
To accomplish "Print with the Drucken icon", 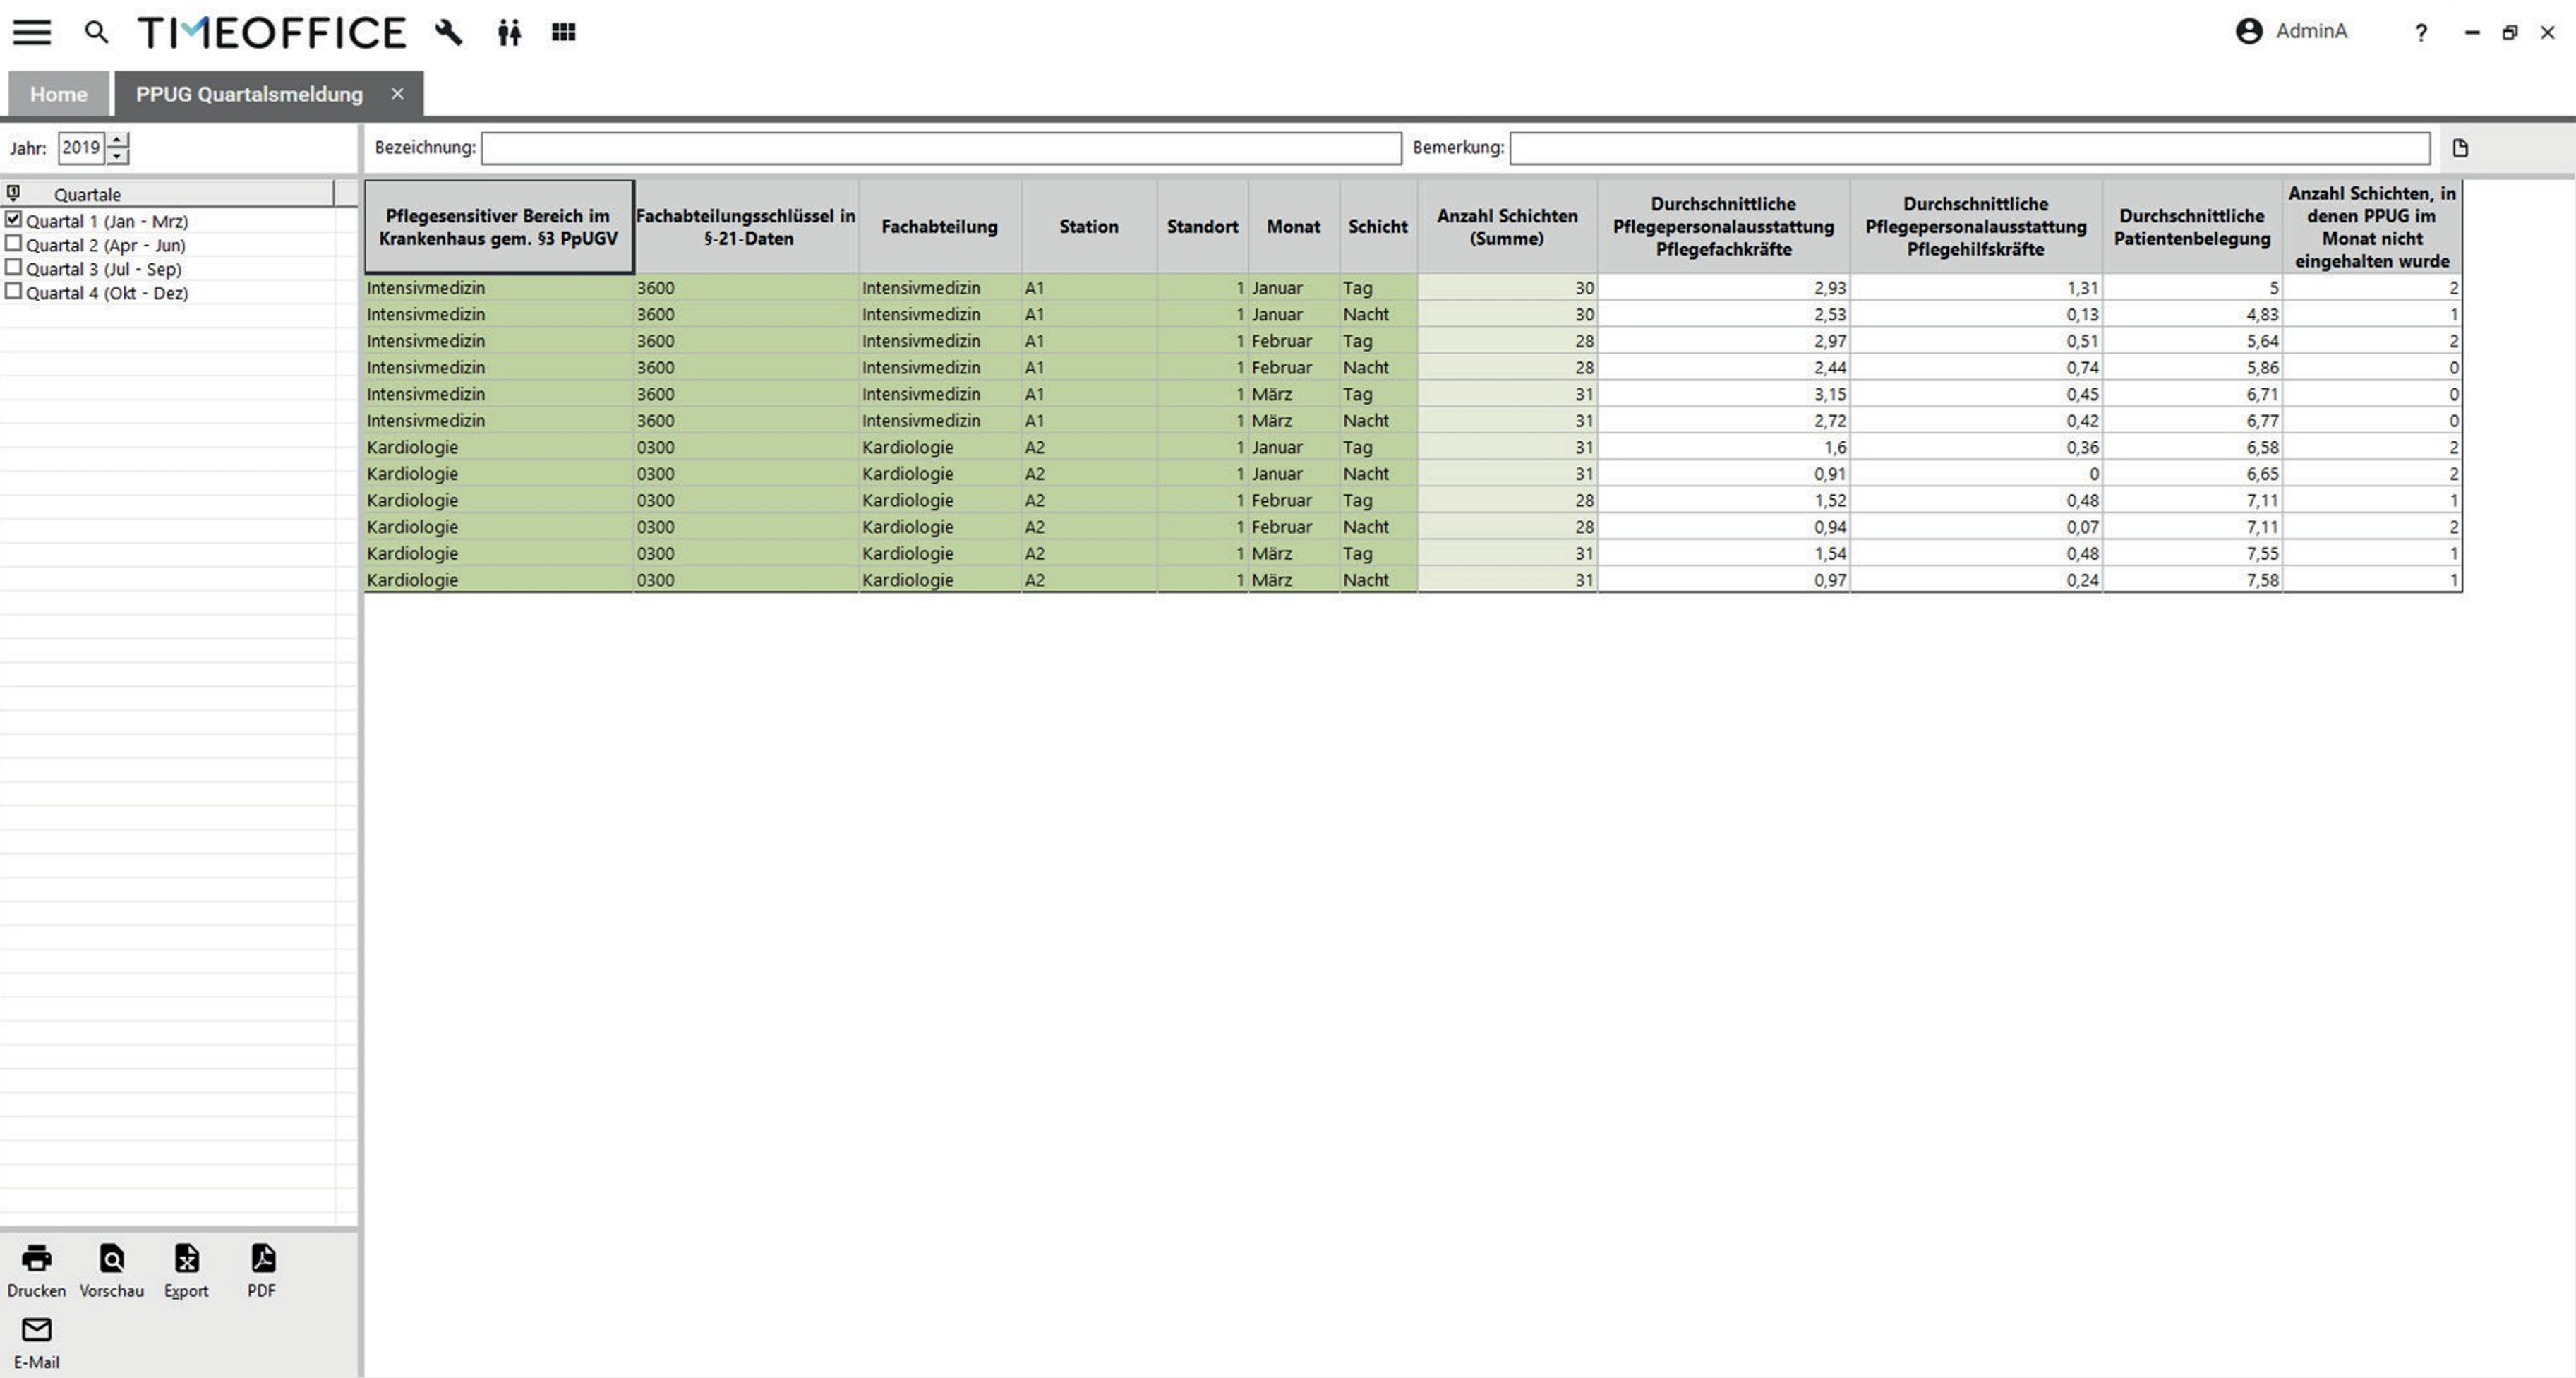I will tap(36, 1259).
